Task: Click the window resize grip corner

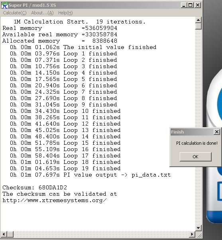Action: 198,234
